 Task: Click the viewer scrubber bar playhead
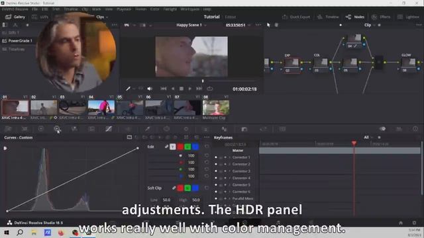coord(203,81)
